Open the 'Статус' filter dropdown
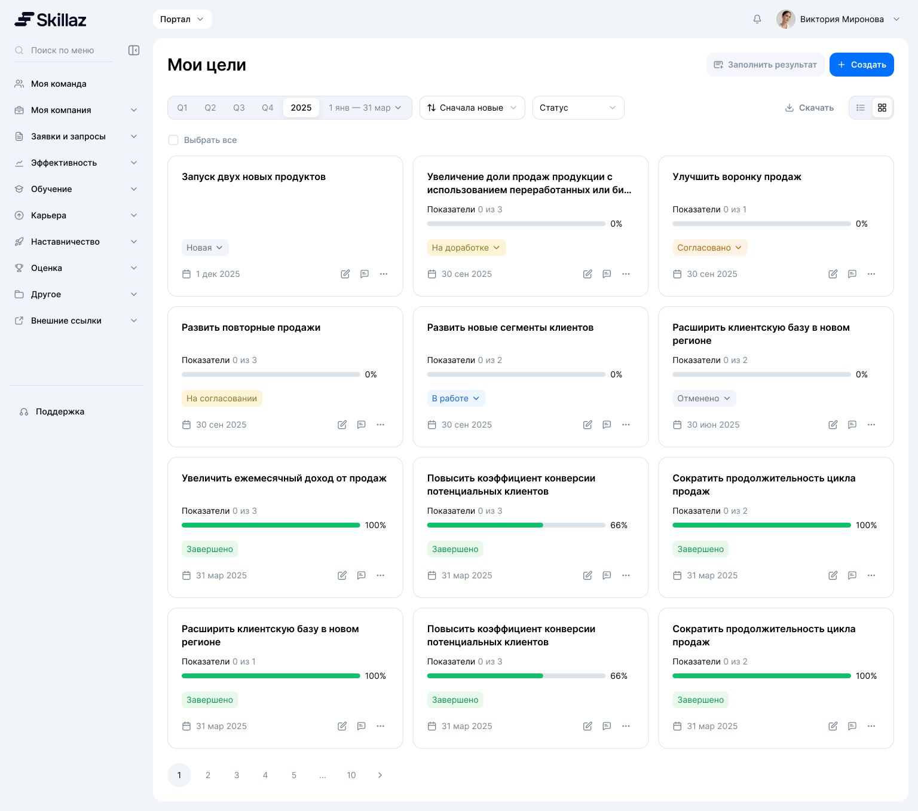Screen dimensions: 918x811 coord(578,108)
